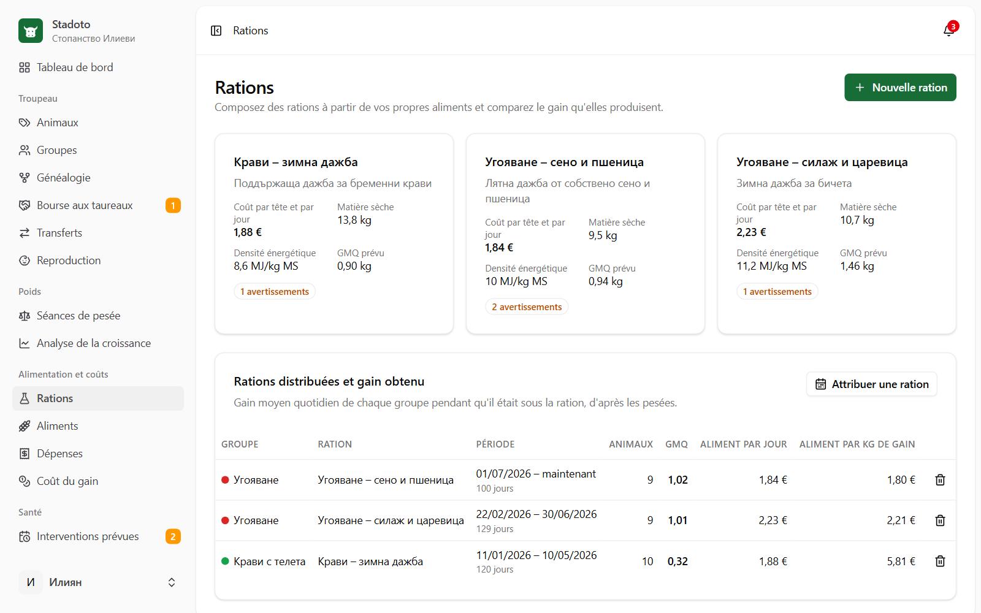
Task: Click the Stadoto bull logo
Action: 31,31
